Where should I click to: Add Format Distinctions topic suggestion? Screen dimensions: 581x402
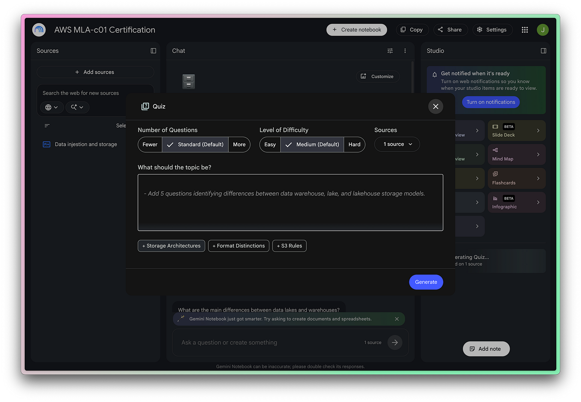coord(239,246)
